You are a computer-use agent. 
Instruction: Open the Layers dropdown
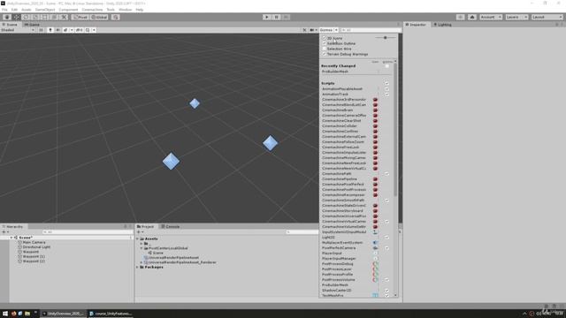(516, 17)
